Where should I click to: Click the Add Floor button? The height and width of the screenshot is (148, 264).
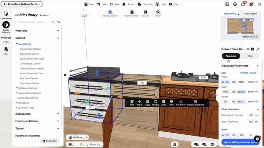pos(78,137)
